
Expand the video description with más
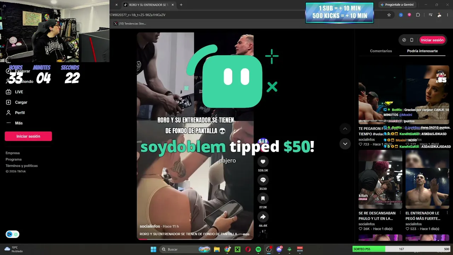point(246,234)
